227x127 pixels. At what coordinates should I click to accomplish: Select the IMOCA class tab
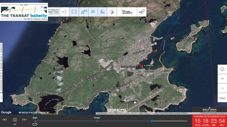click(x=1, y=66)
